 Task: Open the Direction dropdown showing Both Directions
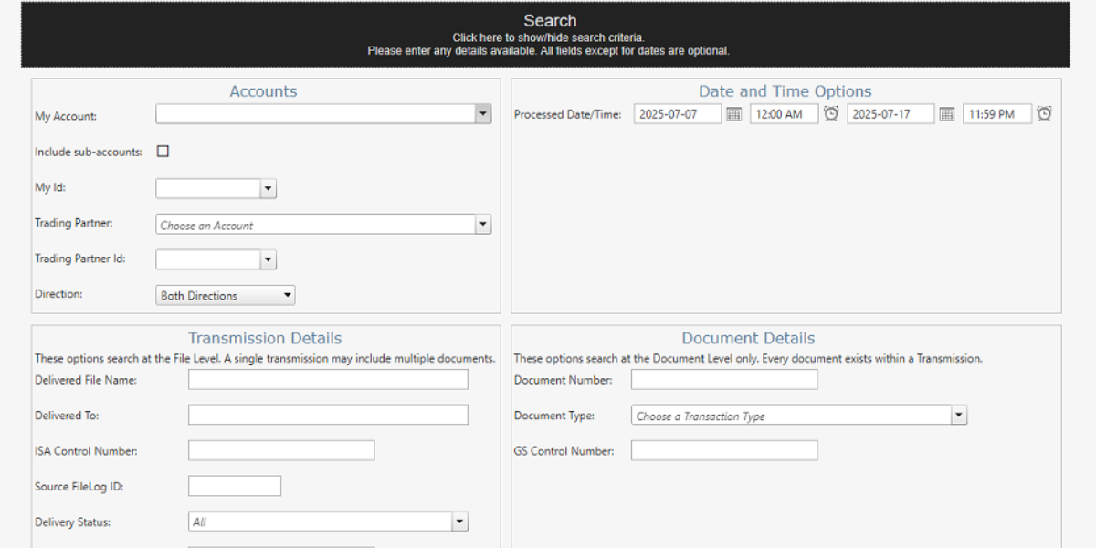[x=287, y=295]
